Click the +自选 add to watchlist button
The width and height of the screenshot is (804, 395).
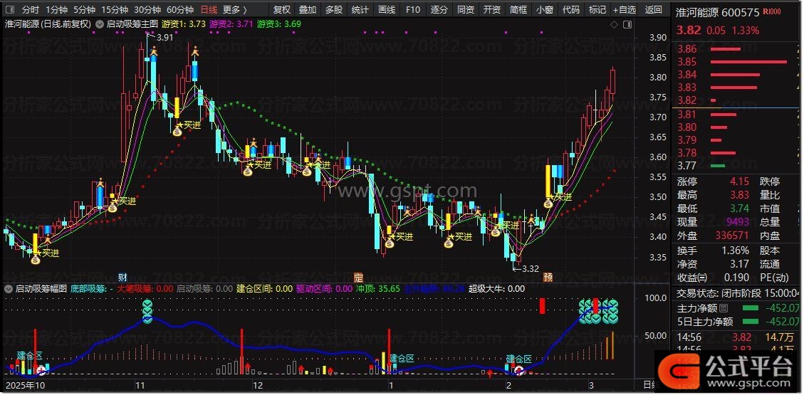pyautogui.click(x=625, y=10)
